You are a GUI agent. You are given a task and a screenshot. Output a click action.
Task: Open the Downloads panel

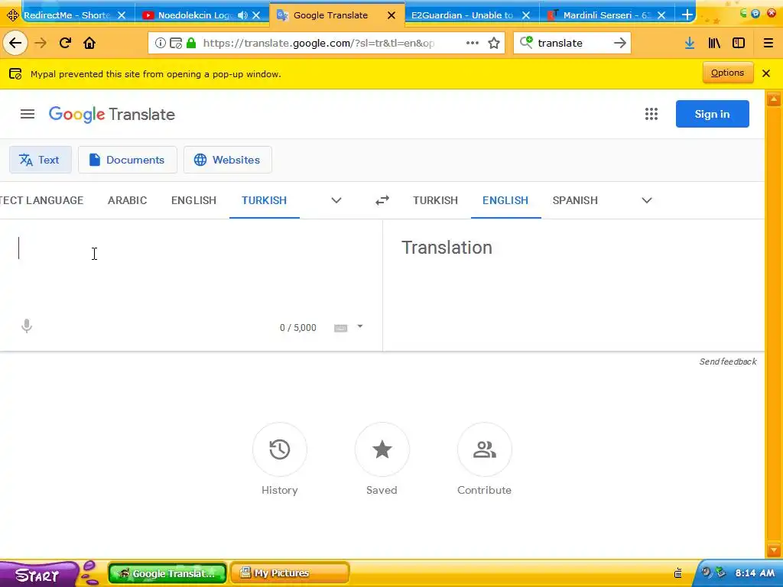tap(690, 43)
